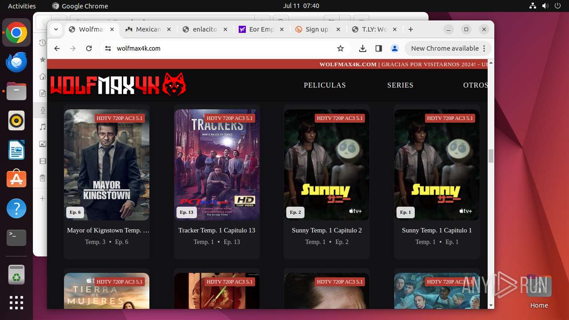This screenshot has height=320, width=569.
Task: Open the Files manager dock icon
Action: point(16,92)
